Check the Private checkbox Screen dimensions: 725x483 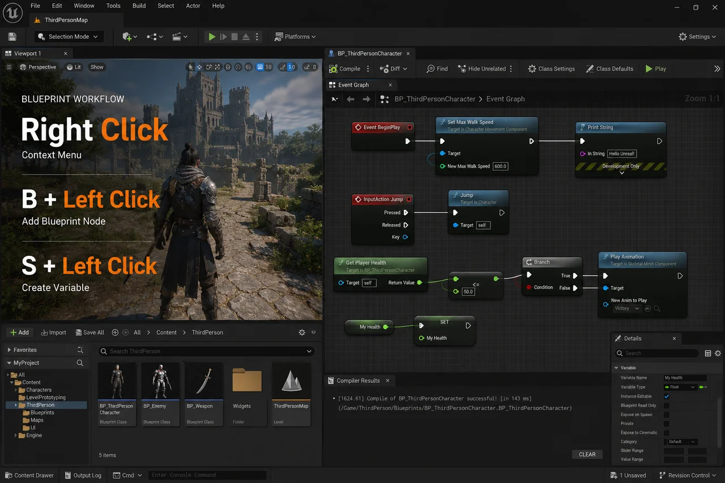click(x=667, y=424)
